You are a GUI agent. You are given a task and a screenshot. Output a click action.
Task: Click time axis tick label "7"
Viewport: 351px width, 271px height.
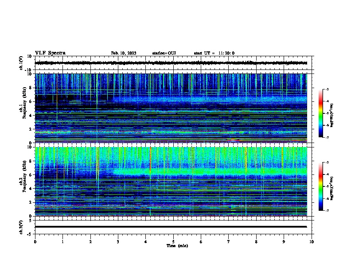[x=229, y=242]
